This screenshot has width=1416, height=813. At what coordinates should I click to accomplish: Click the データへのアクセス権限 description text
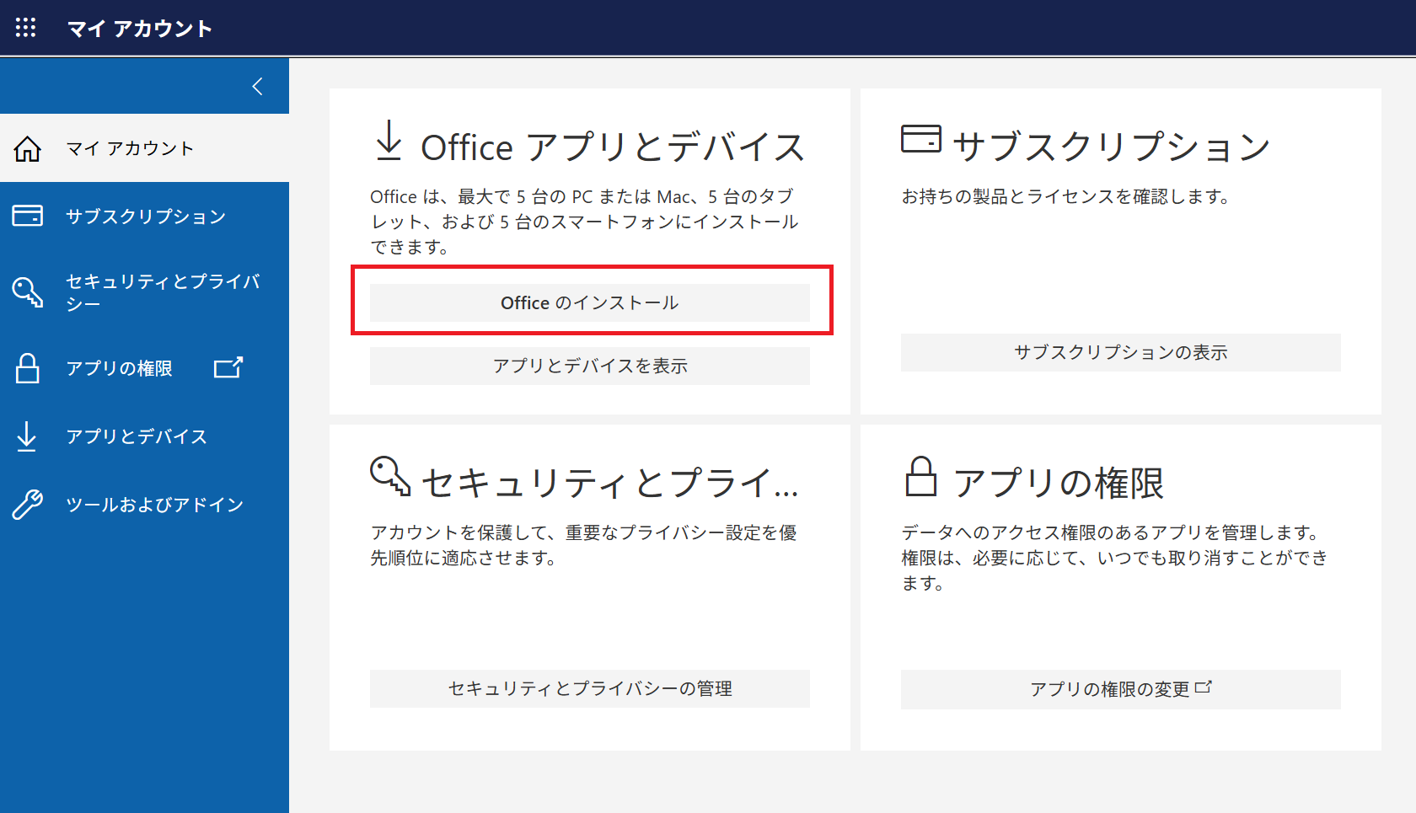[1115, 558]
